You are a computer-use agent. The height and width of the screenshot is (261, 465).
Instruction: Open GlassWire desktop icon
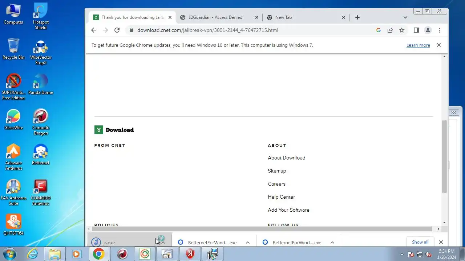[13, 120]
